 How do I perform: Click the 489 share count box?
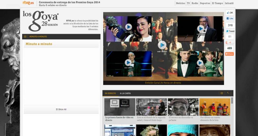click(230, 48)
